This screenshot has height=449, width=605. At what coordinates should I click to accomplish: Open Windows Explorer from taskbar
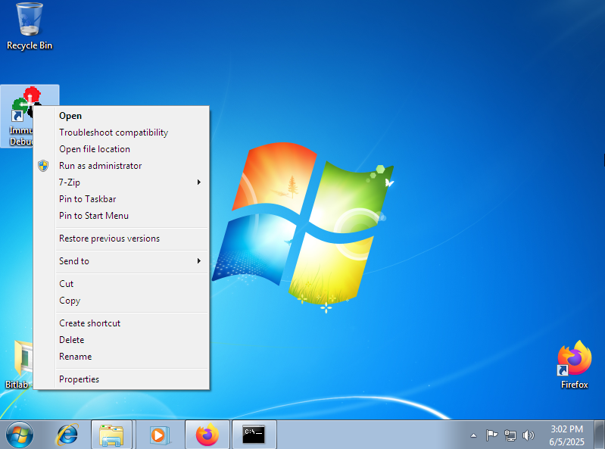click(x=111, y=435)
